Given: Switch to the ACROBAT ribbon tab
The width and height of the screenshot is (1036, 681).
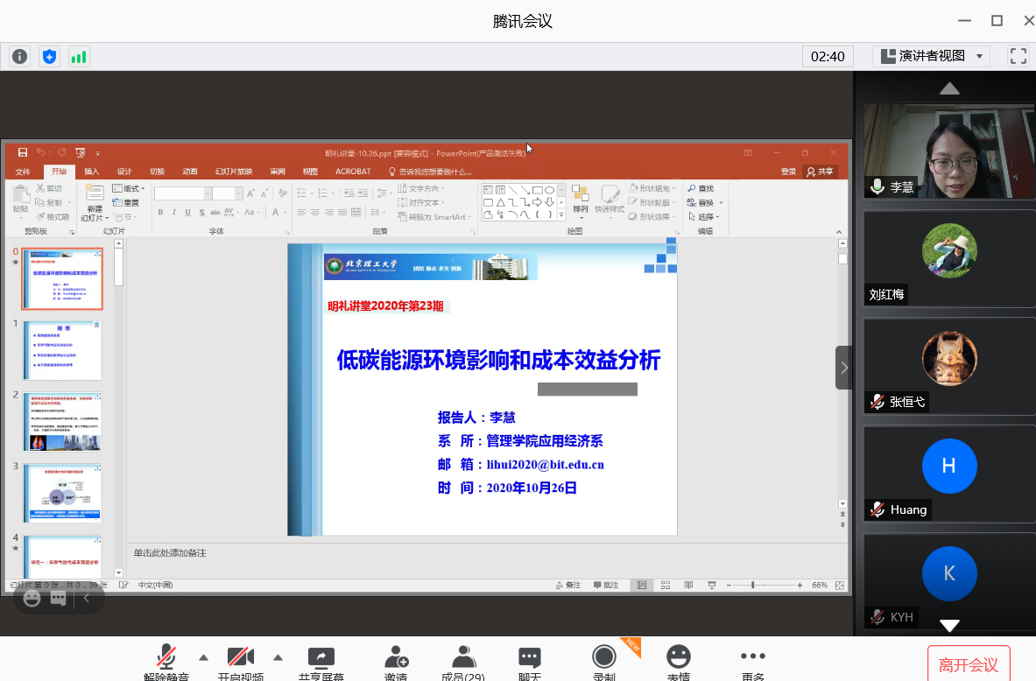Looking at the screenshot, I should tap(353, 172).
